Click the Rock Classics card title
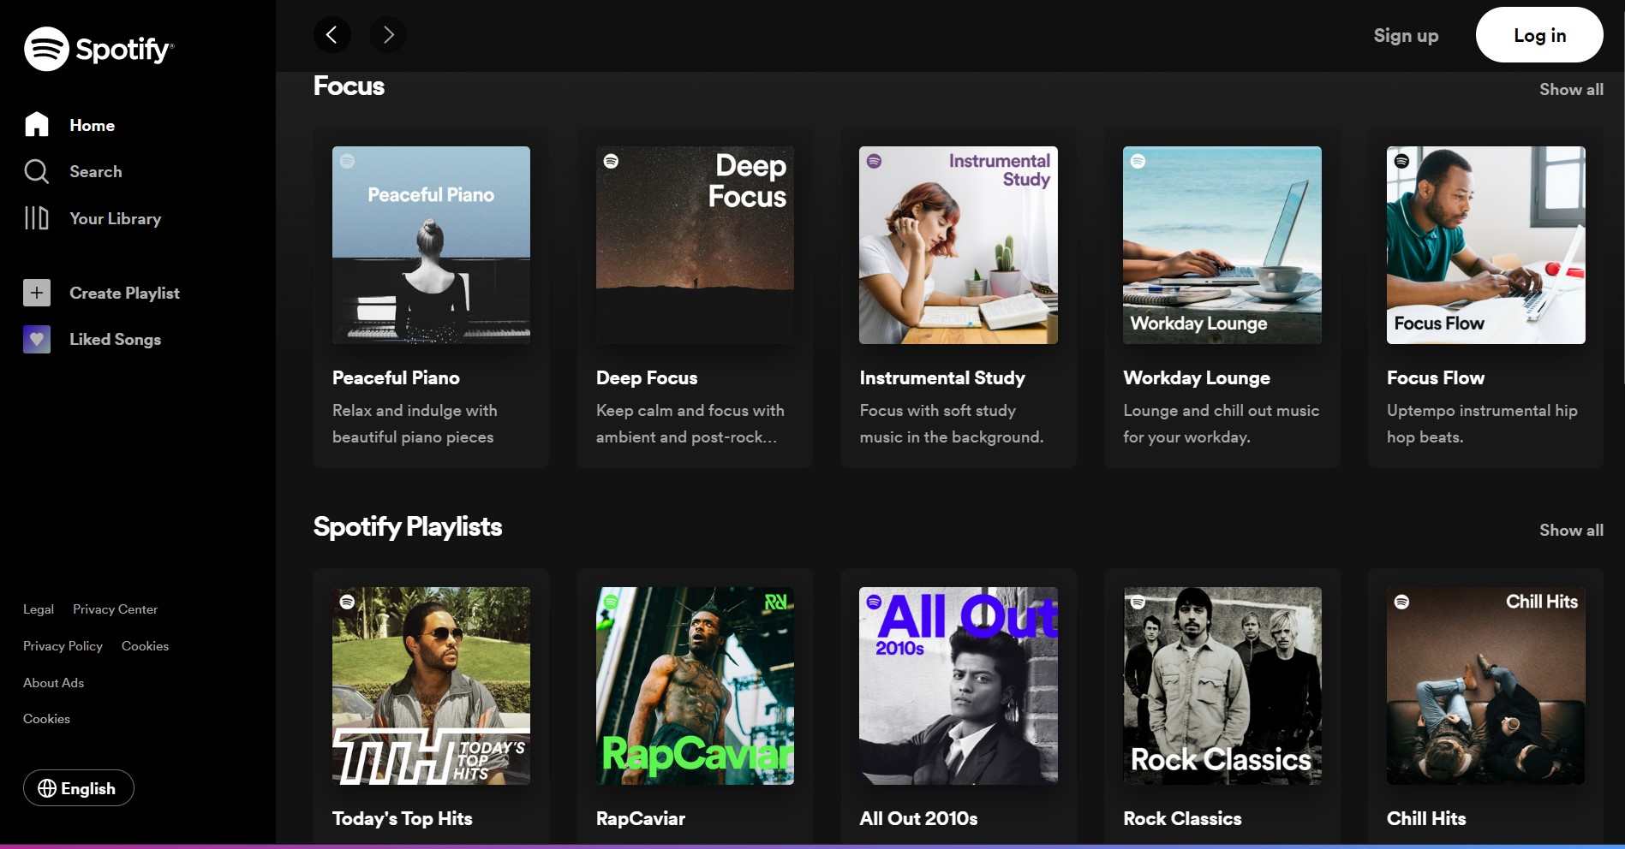 tap(1182, 818)
